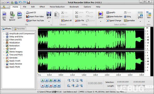Open the Options ribbon tab
This screenshot has height=94, width=154.
coord(87,7)
